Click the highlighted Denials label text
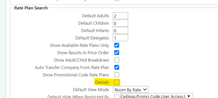218x98 pixels. coord(102,82)
